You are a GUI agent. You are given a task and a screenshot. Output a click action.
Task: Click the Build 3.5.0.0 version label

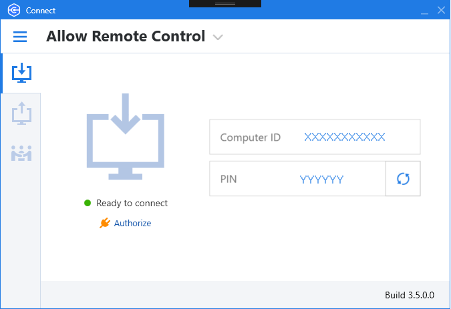coord(410,295)
